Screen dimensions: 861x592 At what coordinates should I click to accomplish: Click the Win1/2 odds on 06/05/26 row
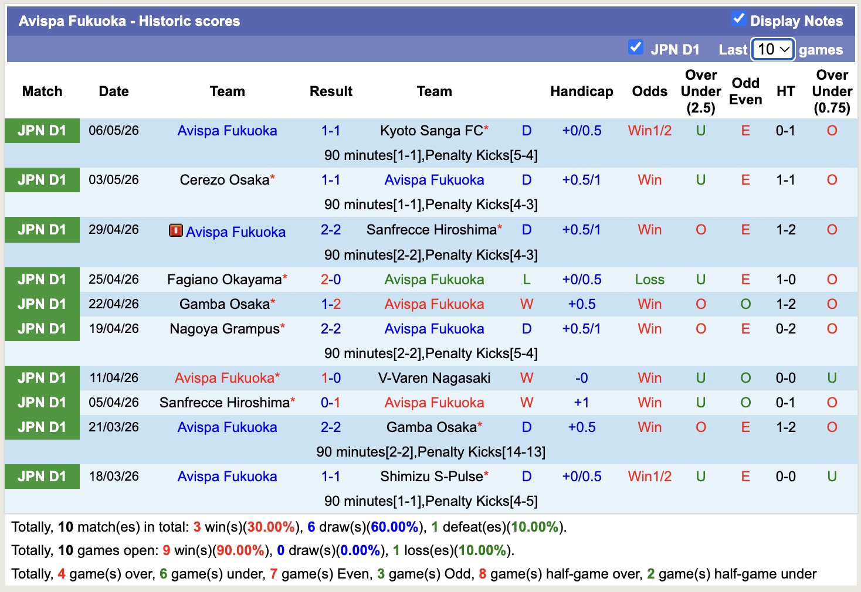tap(649, 131)
